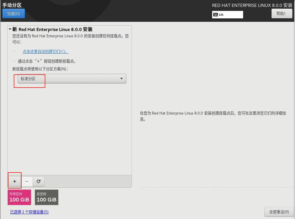
Task: Click the label 新挂载点将使用以下分区方案(N):
Action: pyautogui.click(x=40, y=69)
